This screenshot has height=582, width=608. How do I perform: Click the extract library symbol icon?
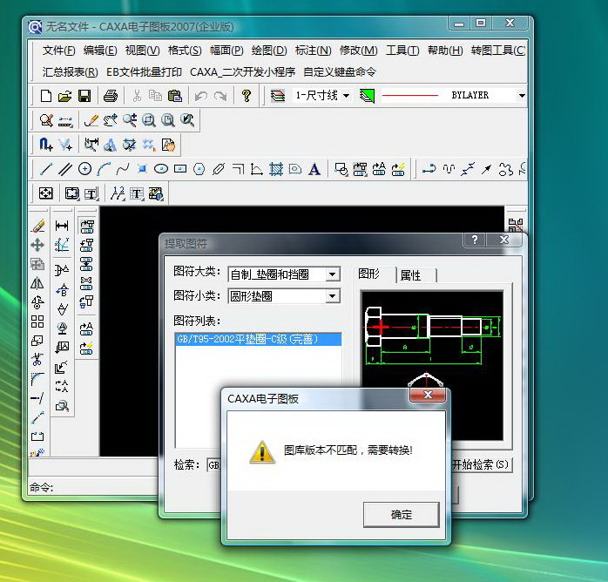(x=87, y=226)
